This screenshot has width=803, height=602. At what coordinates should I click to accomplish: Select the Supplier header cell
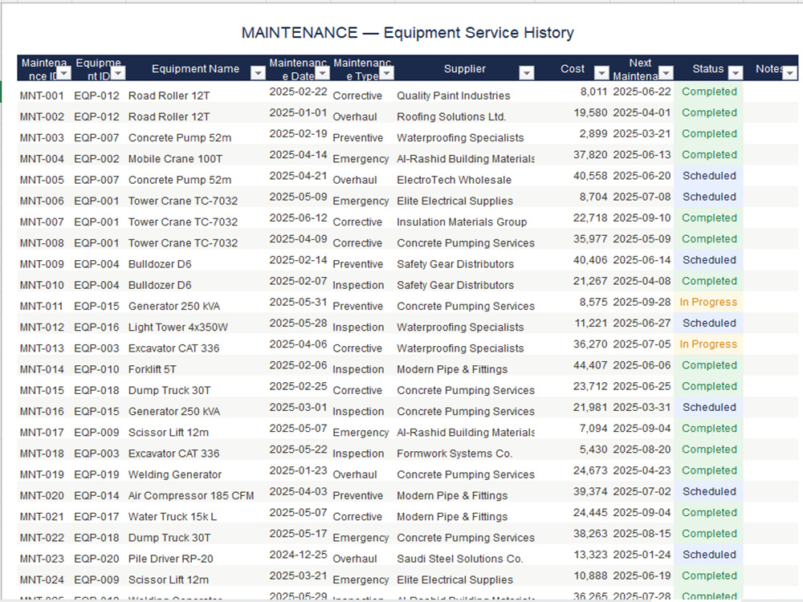(464, 68)
